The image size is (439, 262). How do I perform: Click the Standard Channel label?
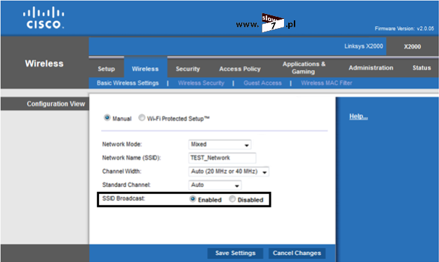coord(126,185)
